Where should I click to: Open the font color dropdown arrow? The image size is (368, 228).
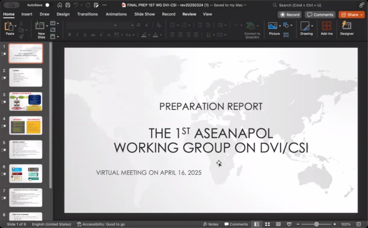[161, 35]
